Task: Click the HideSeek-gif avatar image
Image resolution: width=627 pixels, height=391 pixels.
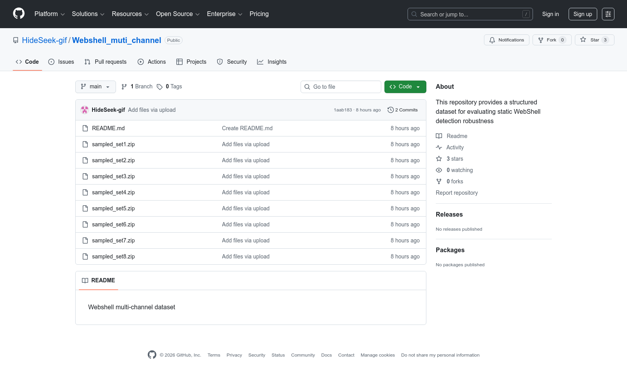Action: (x=85, y=110)
